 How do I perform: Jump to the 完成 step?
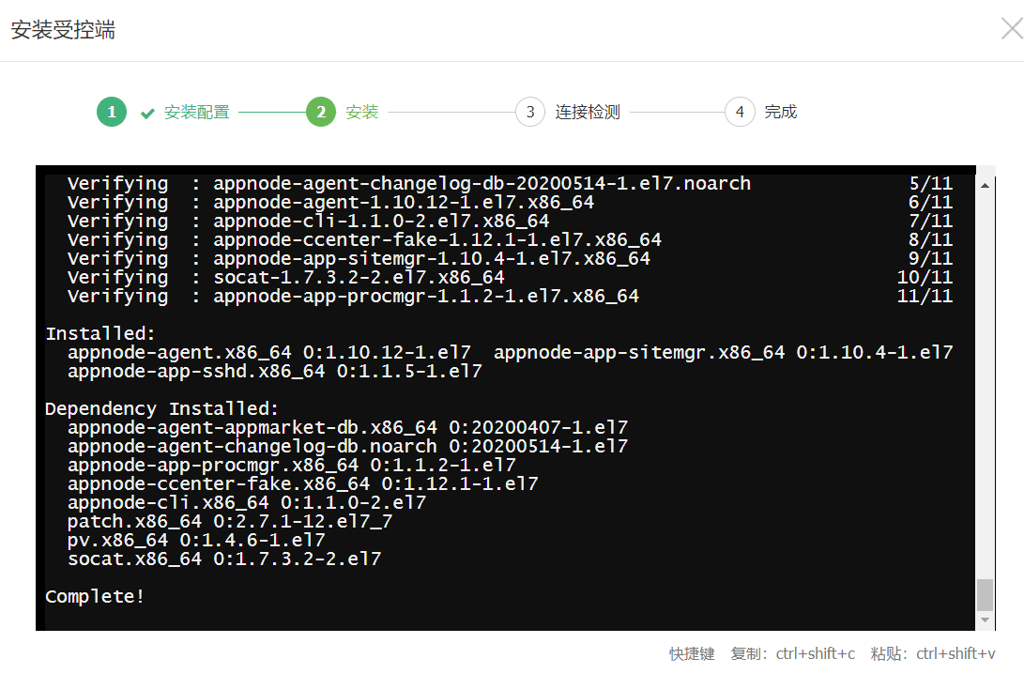(x=781, y=113)
